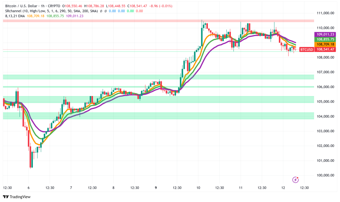The width and height of the screenshot is (340, 202).
Task: Click the purple lightning flash icon
Action: [x=296, y=180]
